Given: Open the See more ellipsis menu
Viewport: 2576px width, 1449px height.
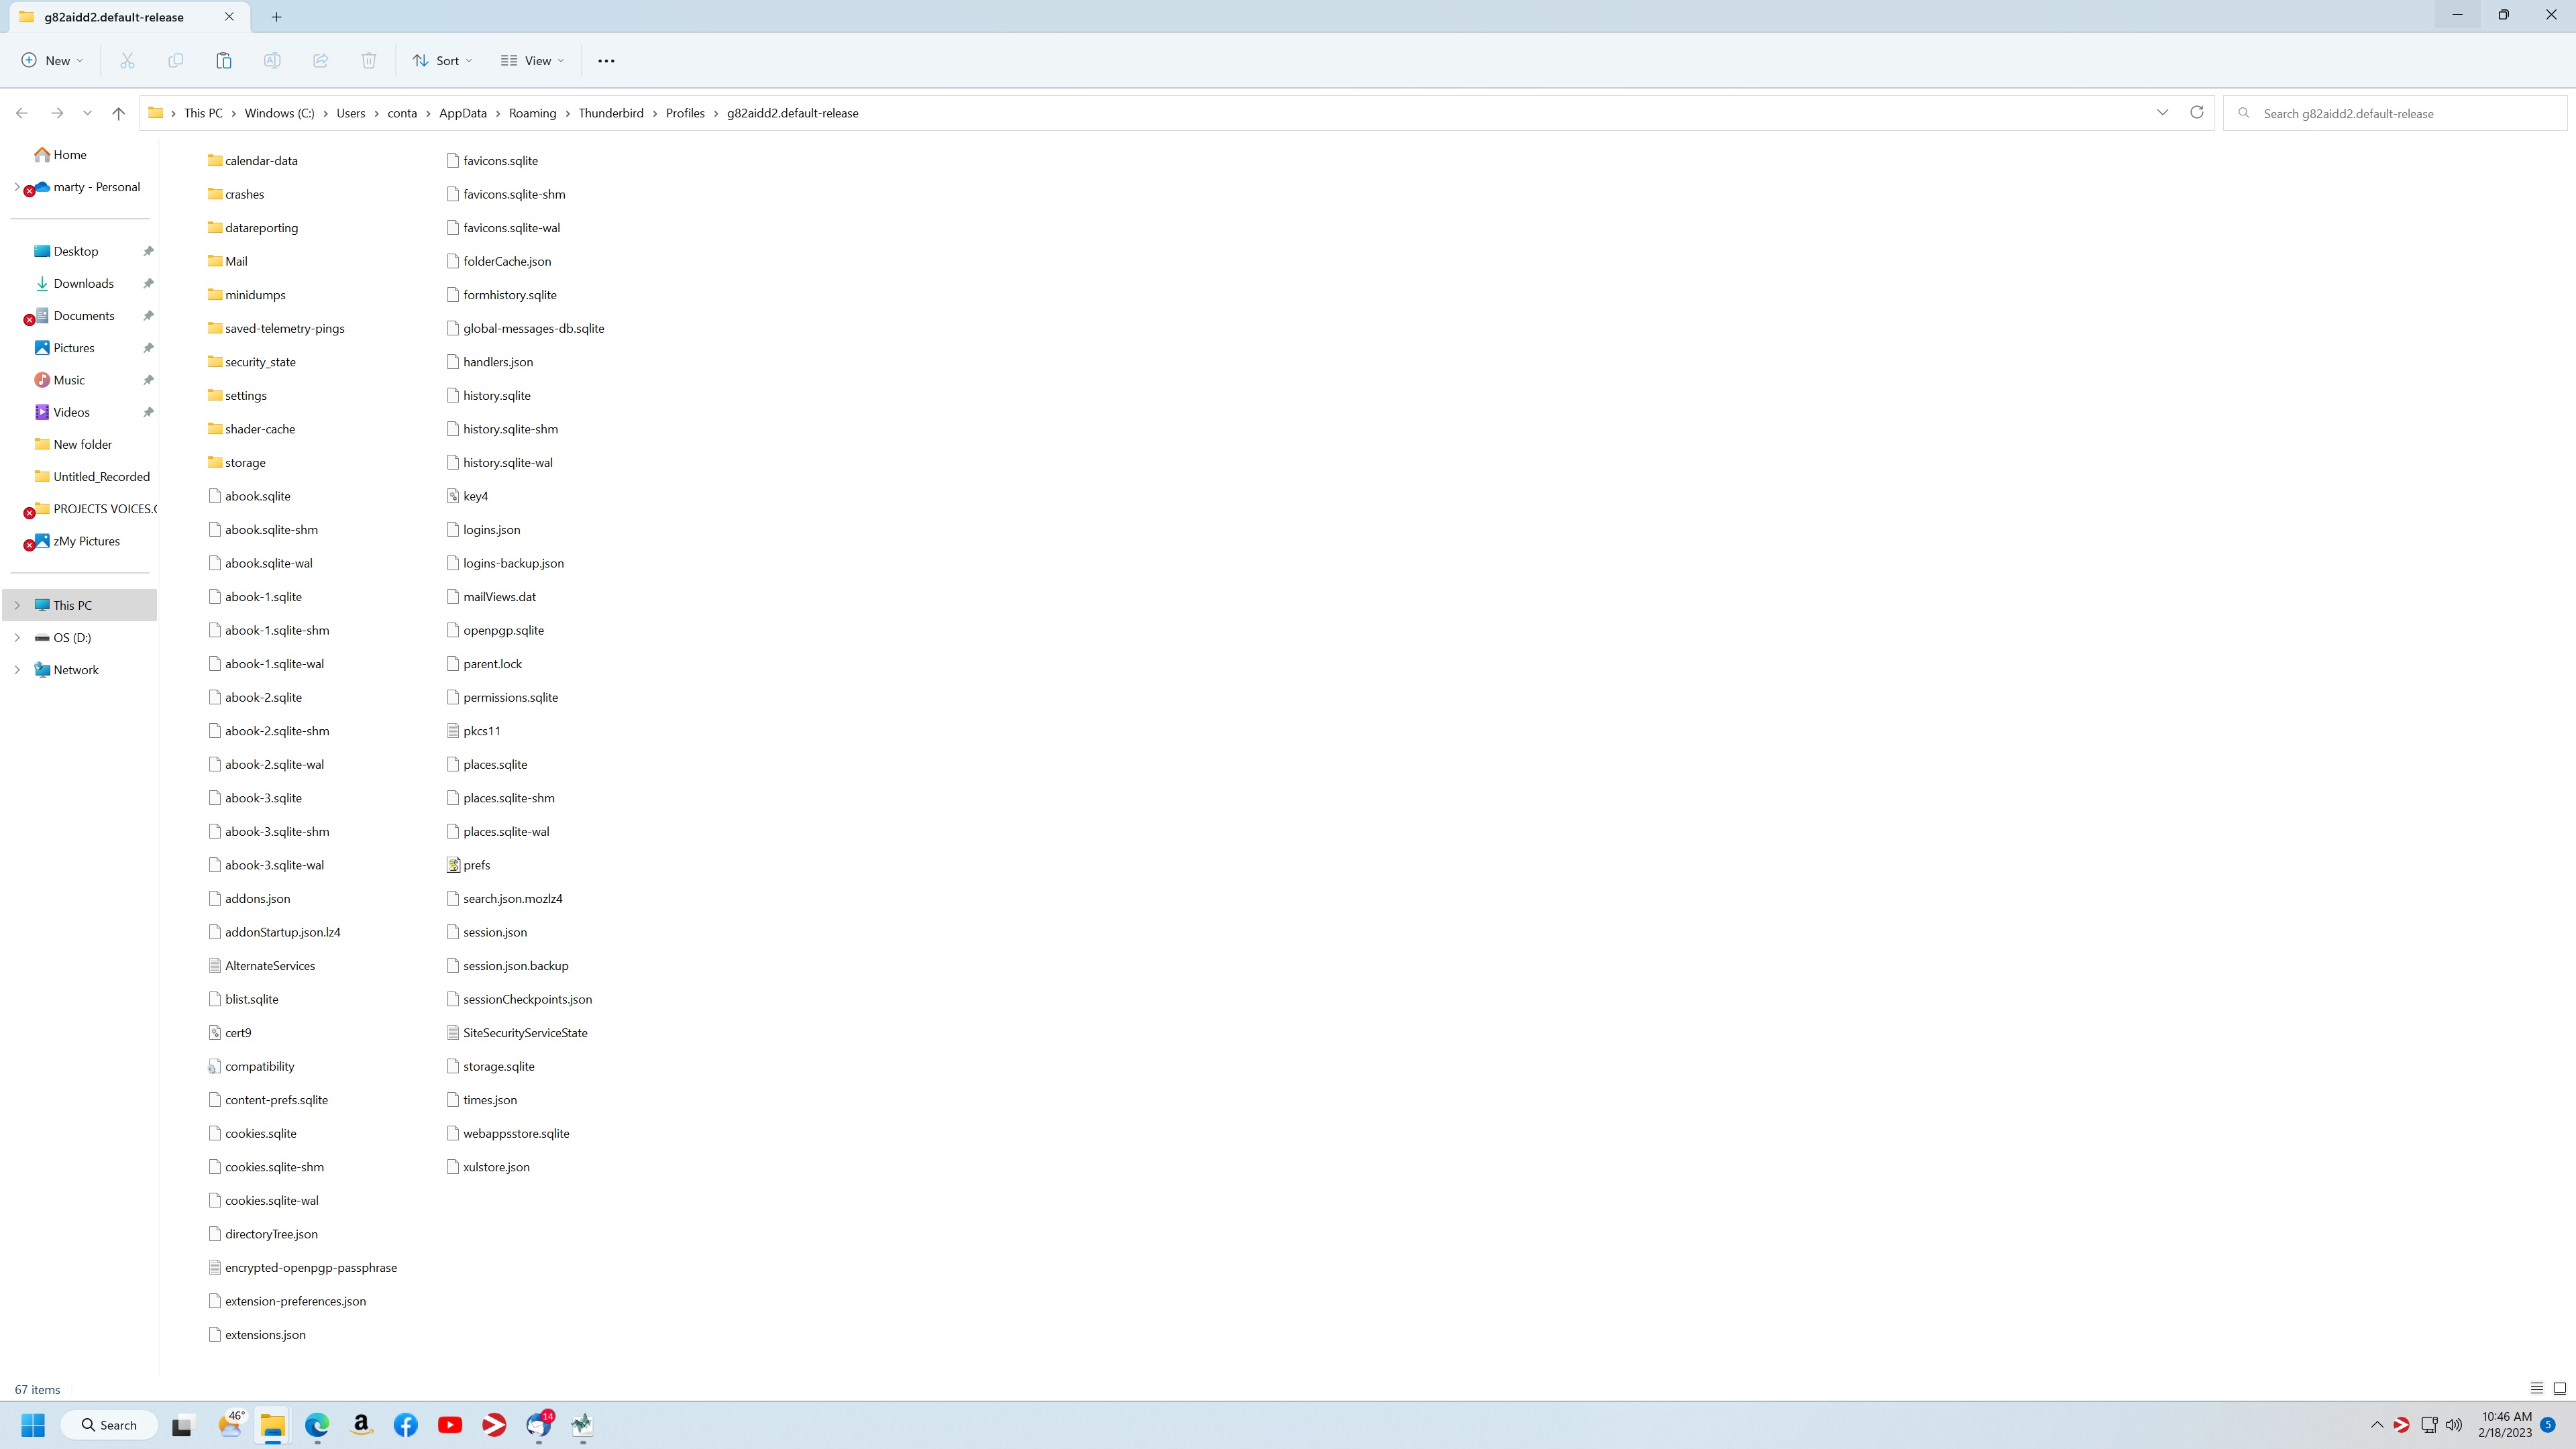Looking at the screenshot, I should 606,61.
